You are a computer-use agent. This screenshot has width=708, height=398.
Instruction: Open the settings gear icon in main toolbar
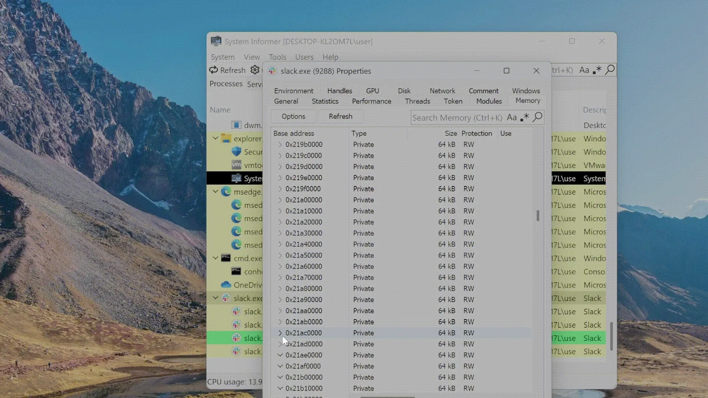click(x=255, y=70)
